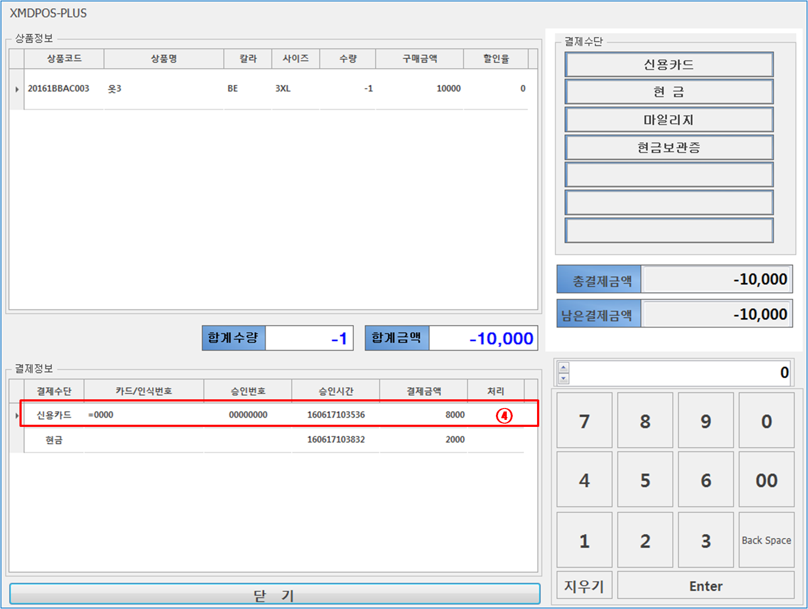Image resolution: width=808 pixels, height=609 pixels.
Task: Tap keypad digit 8
Action: (645, 420)
